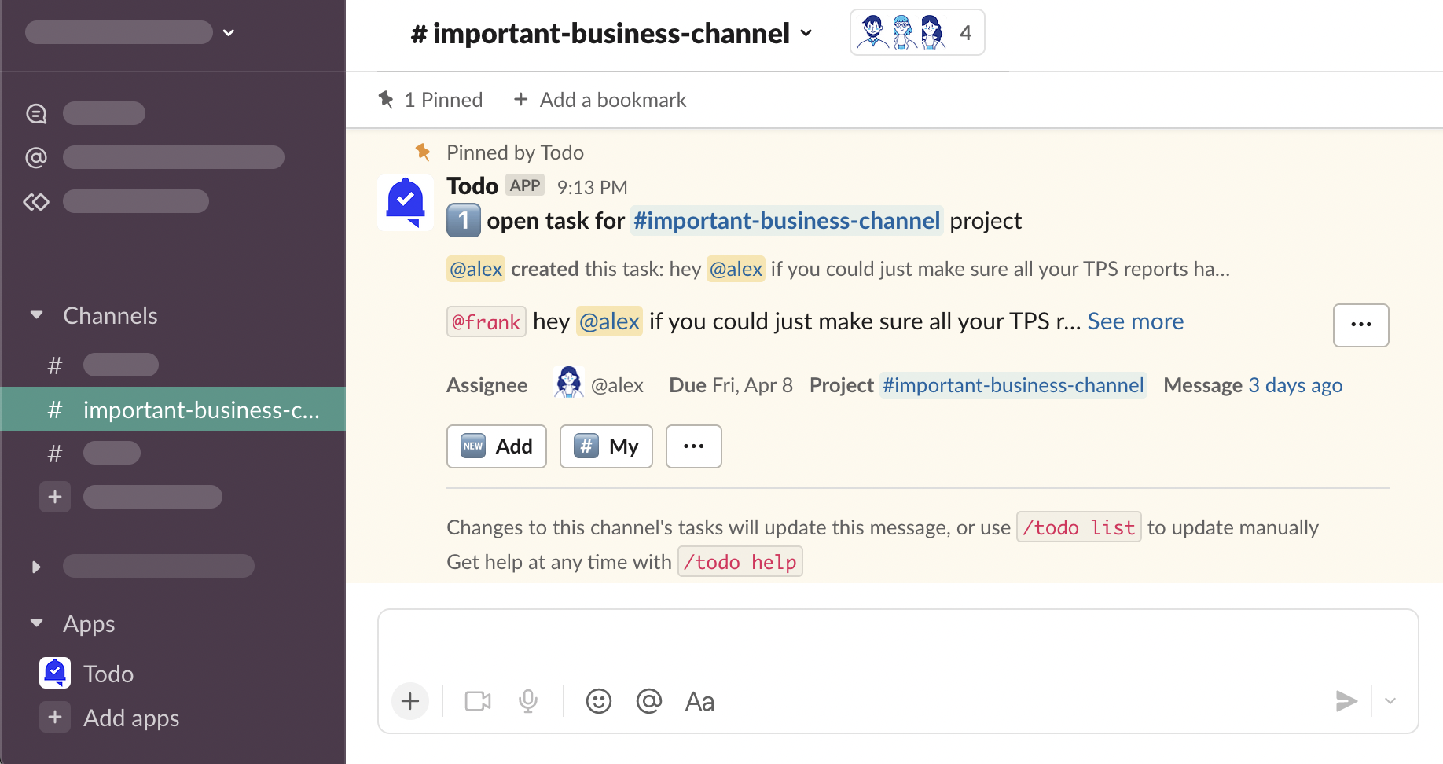Expand the collapsed sidebar section arrow
The height and width of the screenshot is (764, 1443).
[36, 567]
